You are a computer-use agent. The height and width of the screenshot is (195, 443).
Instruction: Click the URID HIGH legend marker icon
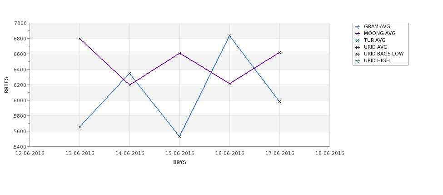[x=358, y=61]
